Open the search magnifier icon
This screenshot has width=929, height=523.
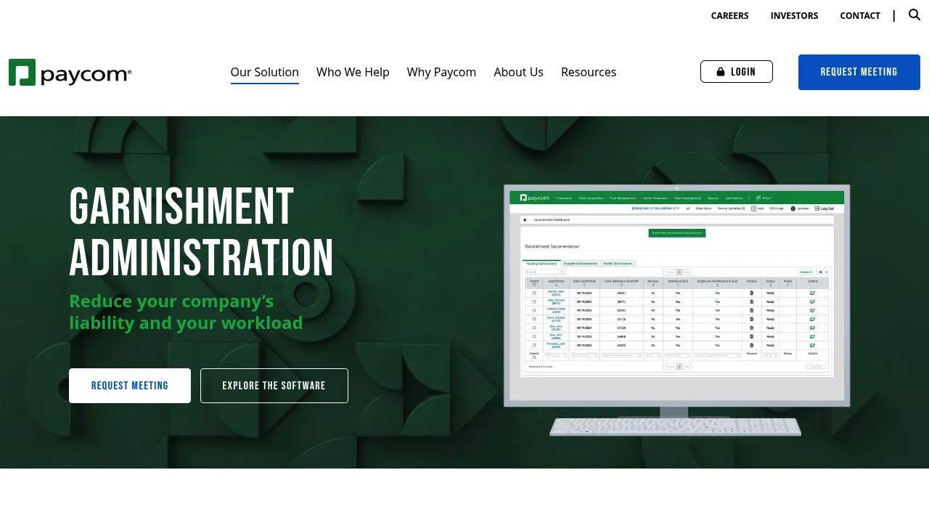click(914, 15)
